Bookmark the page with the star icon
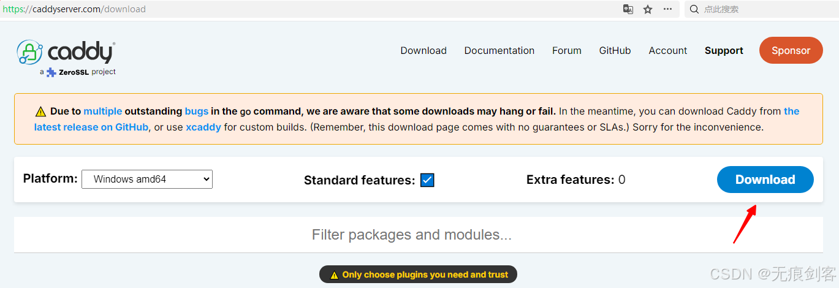Viewport: 839px width, 288px height. pos(648,9)
